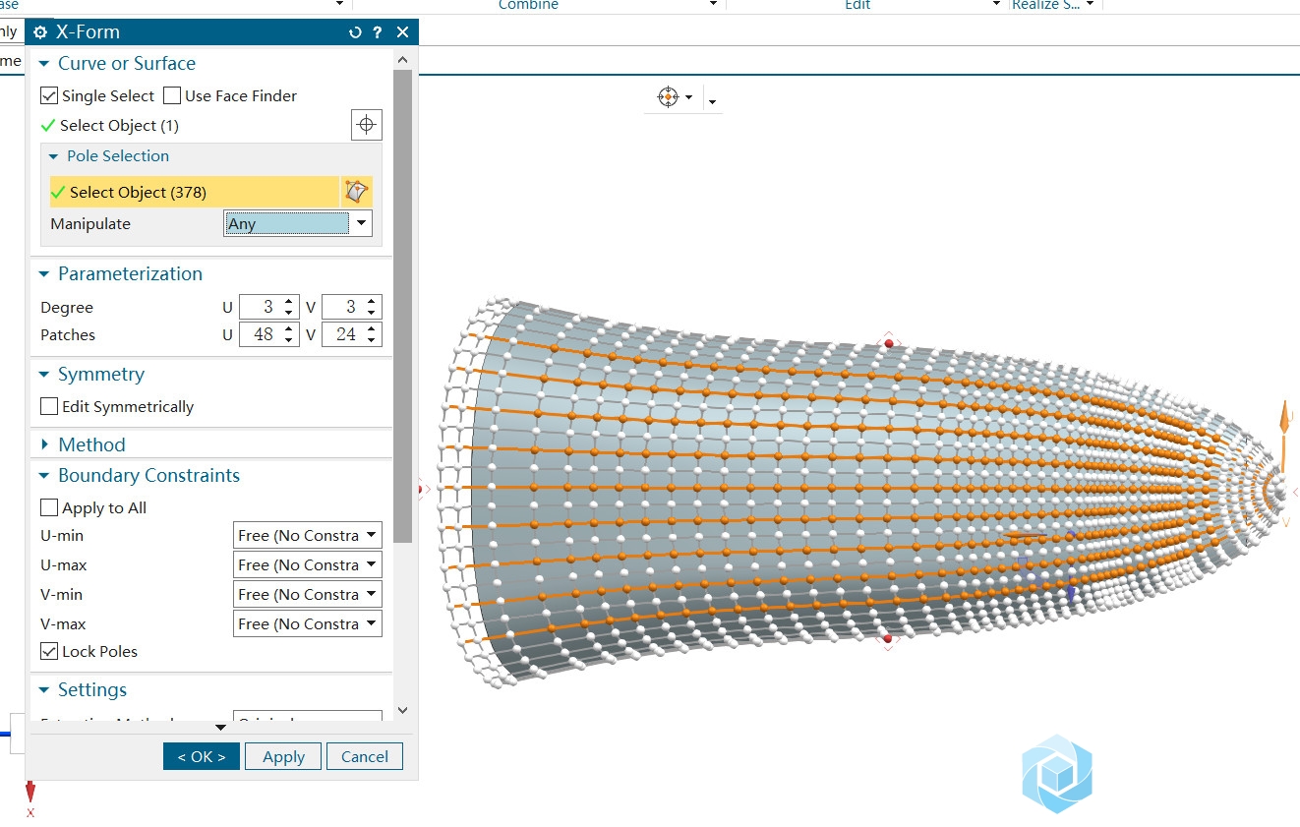1300x827 pixels.
Task: Open the V-min constraint dropdown
Action: point(308,594)
